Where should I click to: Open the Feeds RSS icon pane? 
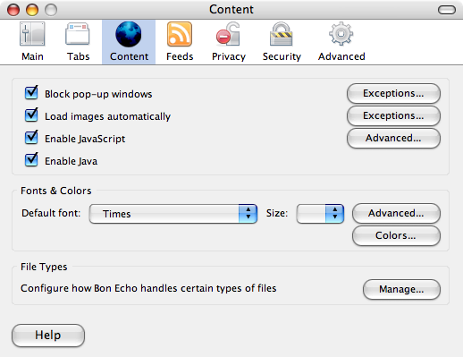(180, 34)
